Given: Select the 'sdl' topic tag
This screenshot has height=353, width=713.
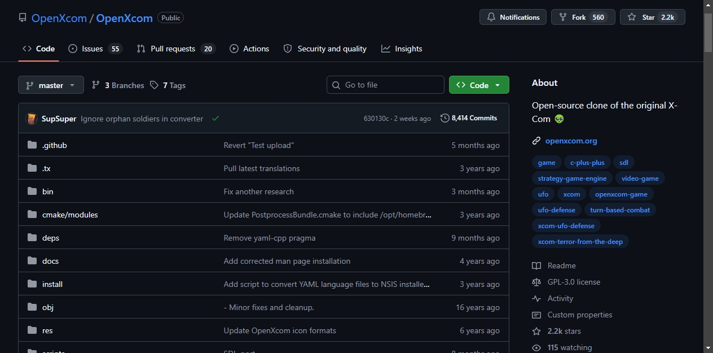Looking at the screenshot, I should (x=624, y=163).
